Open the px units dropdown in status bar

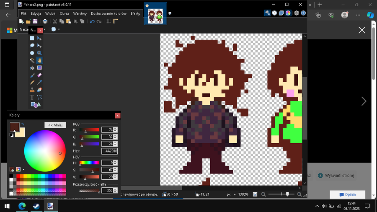[x=235, y=194]
